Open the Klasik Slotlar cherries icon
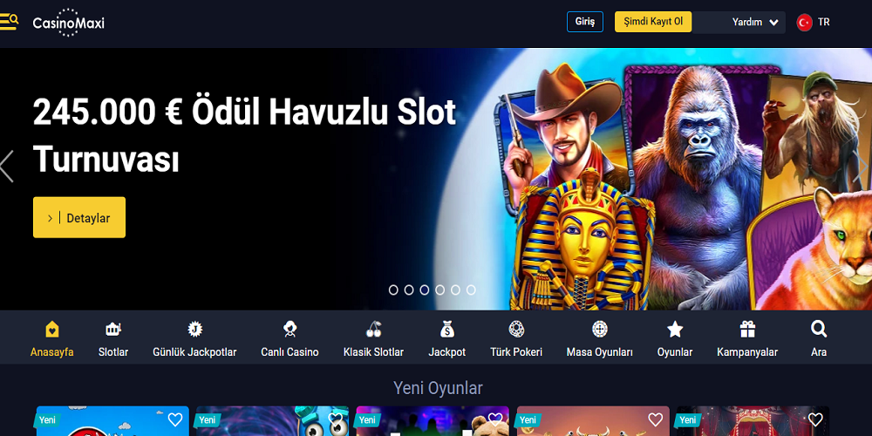Viewport: 872px width, 436px height. coord(374,330)
